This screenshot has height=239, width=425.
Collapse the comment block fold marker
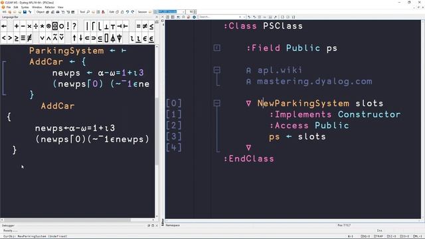[217, 70]
